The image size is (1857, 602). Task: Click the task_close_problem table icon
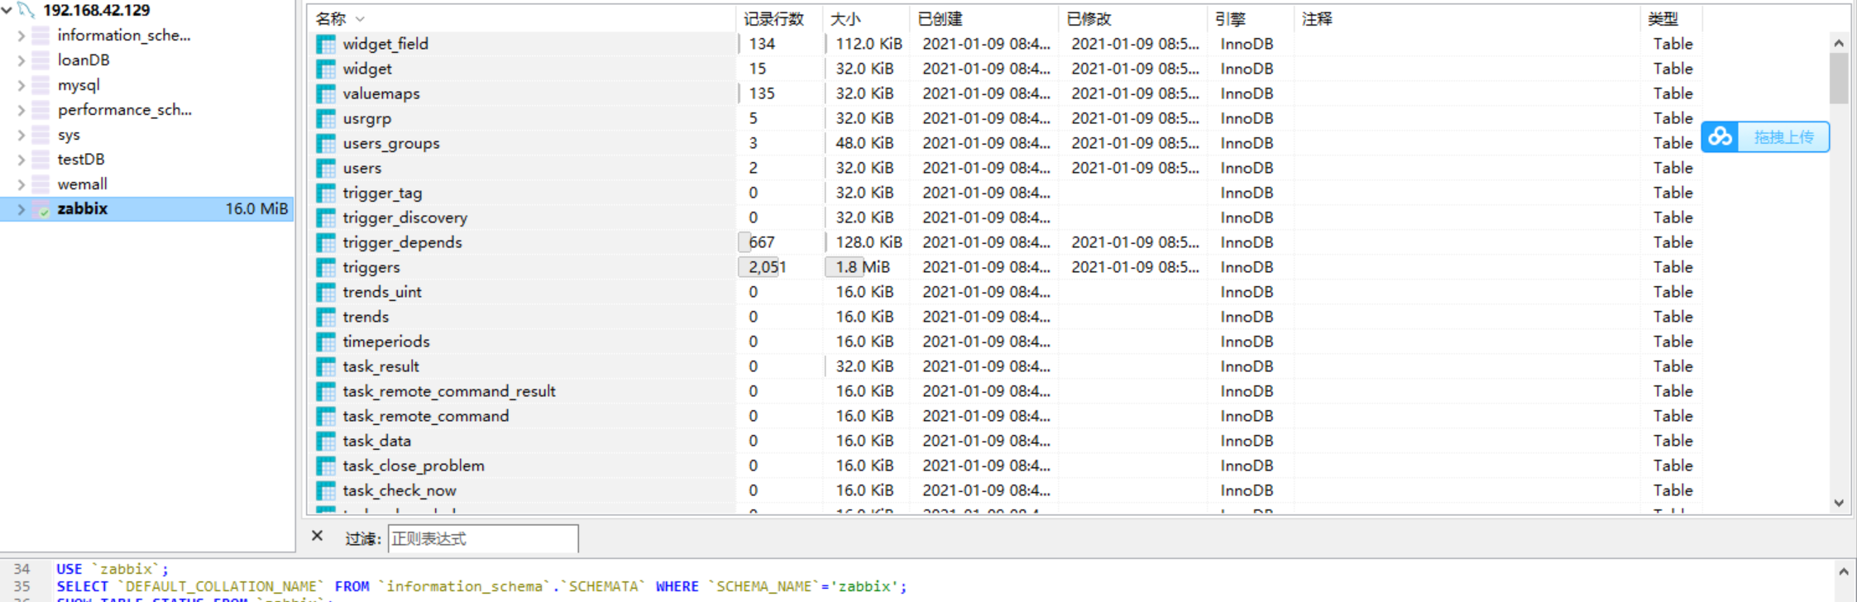click(326, 466)
